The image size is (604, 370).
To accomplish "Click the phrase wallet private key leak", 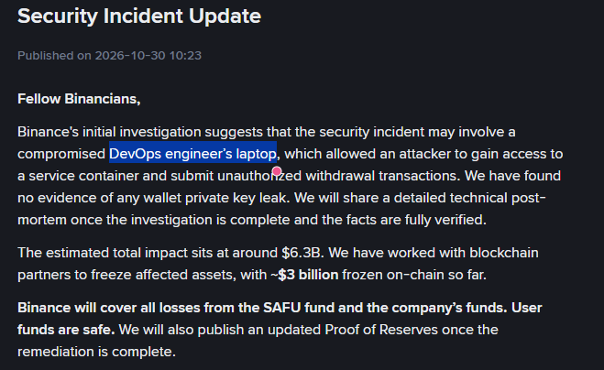I will pyautogui.click(x=215, y=198).
